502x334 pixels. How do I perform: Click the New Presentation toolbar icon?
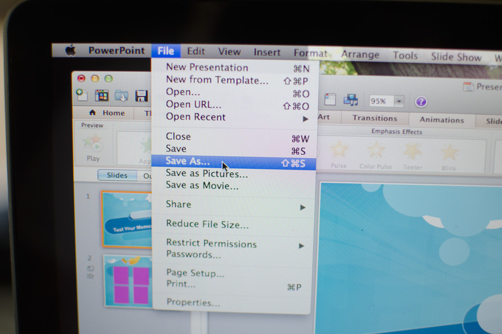[82, 95]
